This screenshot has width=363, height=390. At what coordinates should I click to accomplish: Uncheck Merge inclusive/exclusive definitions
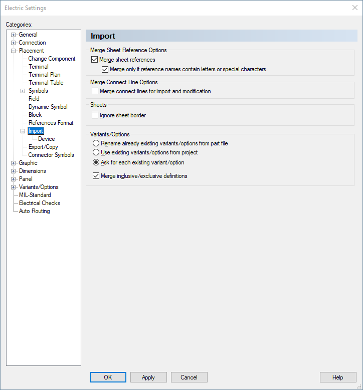click(96, 176)
